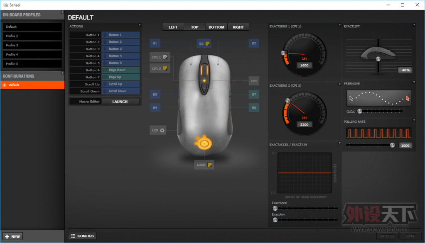Image resolution: width=425 pixels, height=243 pixels.
Task: Open the Button 5 action assignment
Action: [x=120, y=63]
